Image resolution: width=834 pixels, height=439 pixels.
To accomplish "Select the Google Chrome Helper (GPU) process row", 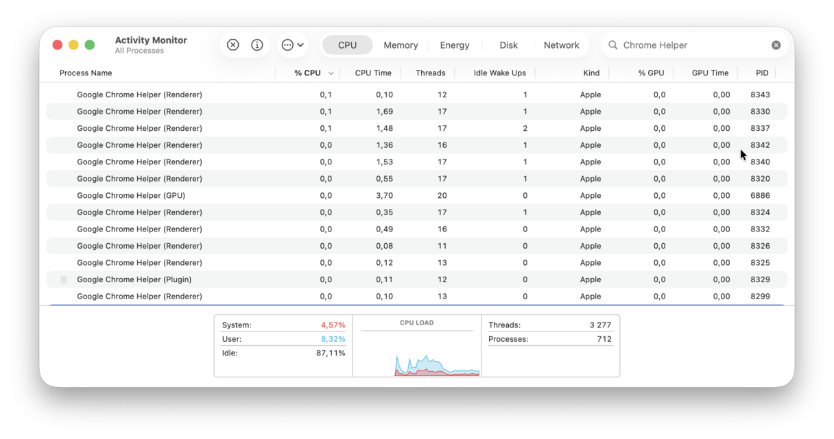I will click(274, 195).
